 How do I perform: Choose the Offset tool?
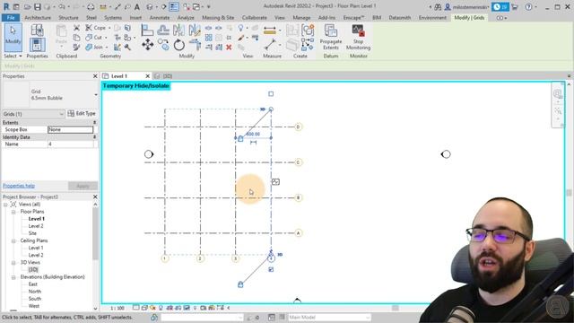pos(163,30)
